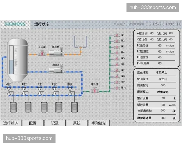Click the 瞬时流量 value

163,105
